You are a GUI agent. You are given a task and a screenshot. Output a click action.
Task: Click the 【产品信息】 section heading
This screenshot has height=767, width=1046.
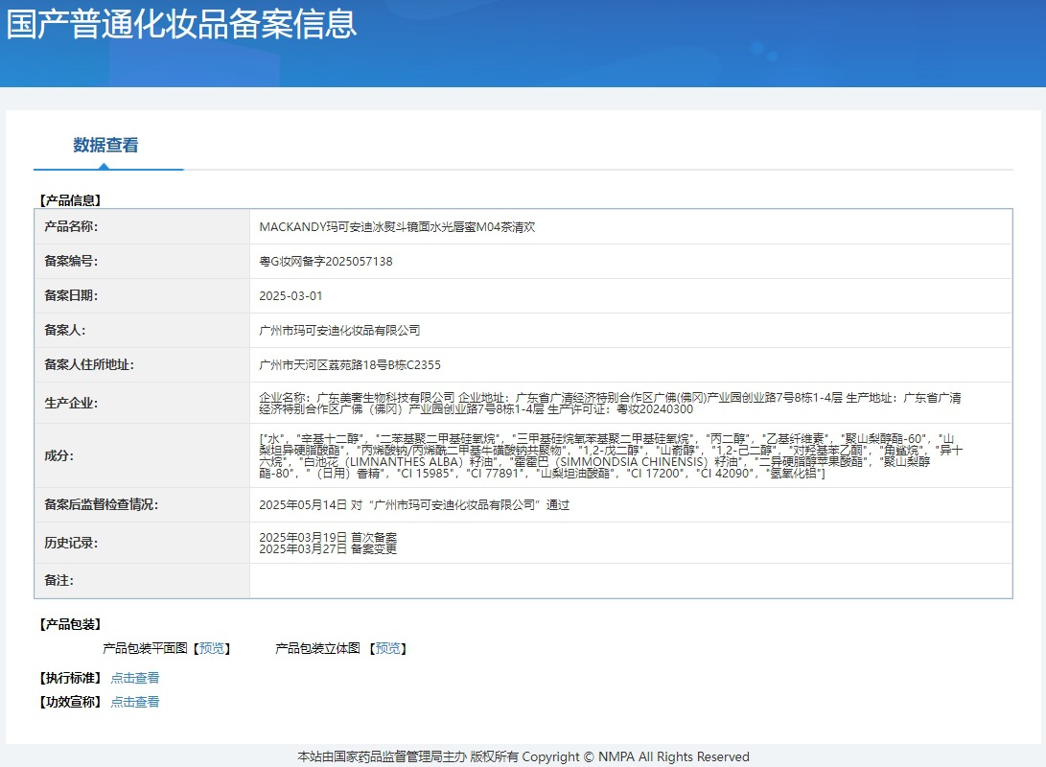click(70, 200)
